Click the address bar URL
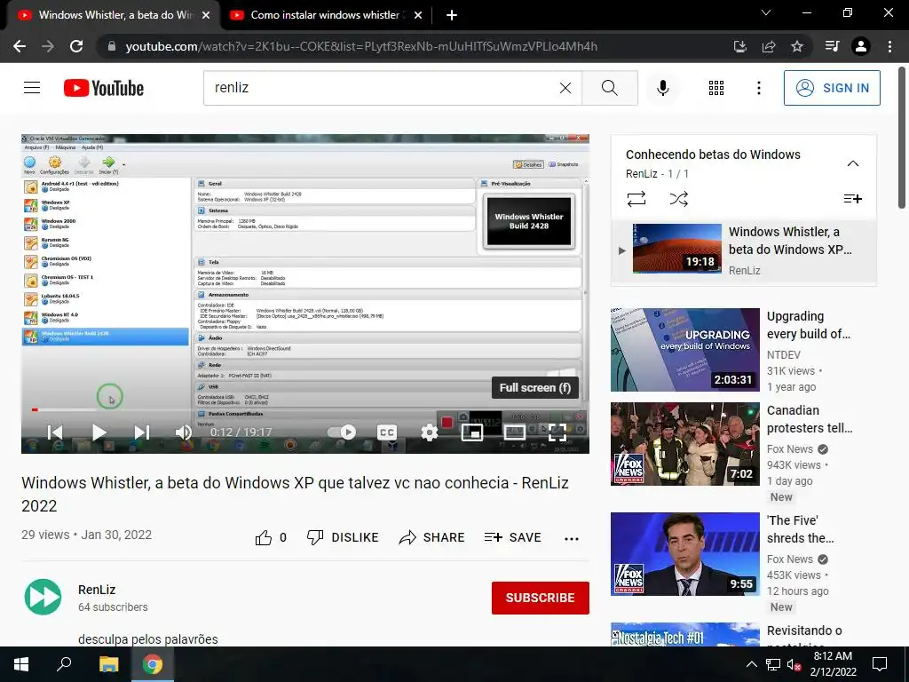This screenshot has height=682, width=909. (362, 46)
